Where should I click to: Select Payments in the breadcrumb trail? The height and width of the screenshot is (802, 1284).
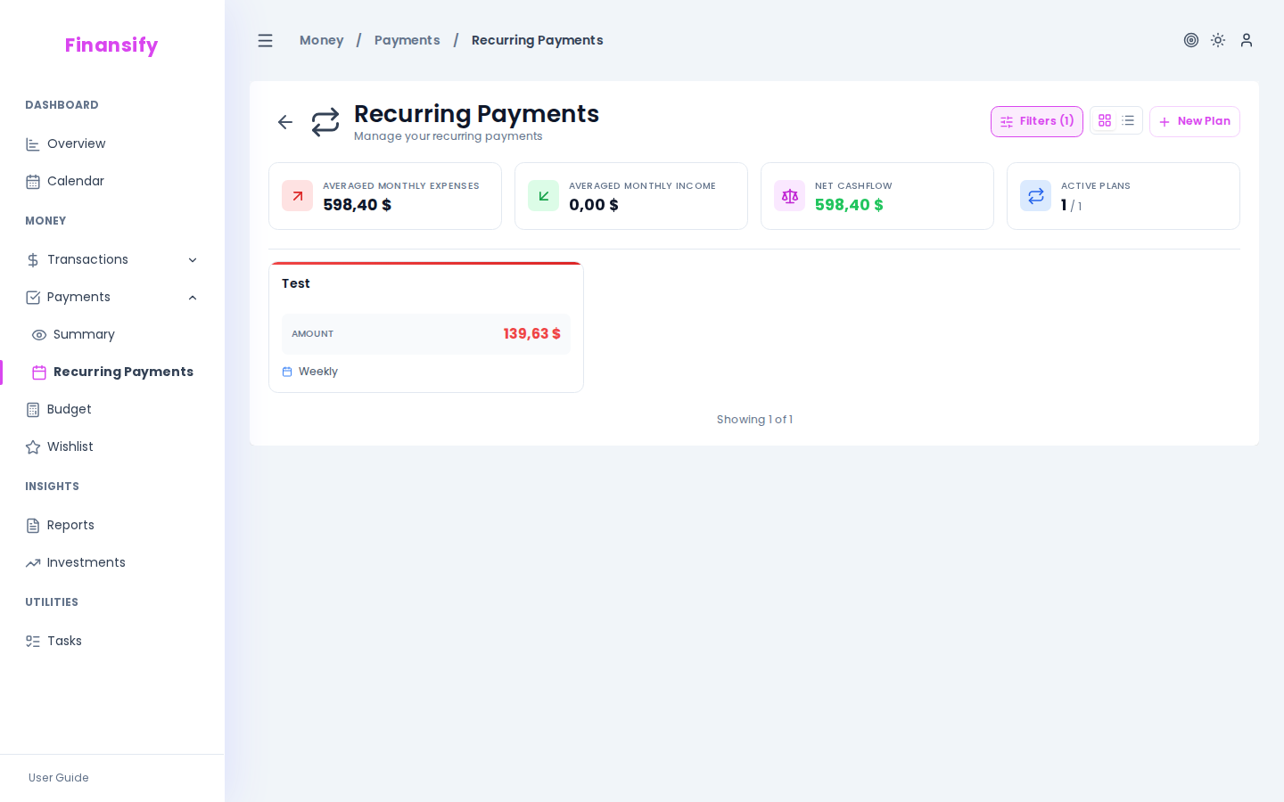coord(407,40)
